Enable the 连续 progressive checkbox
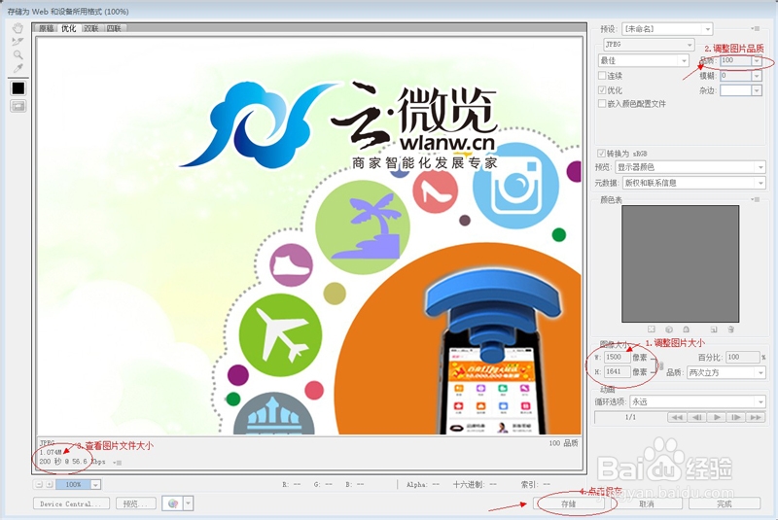 [x=602, y=76]
